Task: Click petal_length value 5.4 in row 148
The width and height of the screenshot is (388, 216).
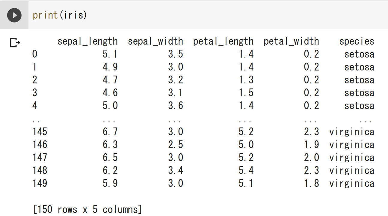Action: 246,170
